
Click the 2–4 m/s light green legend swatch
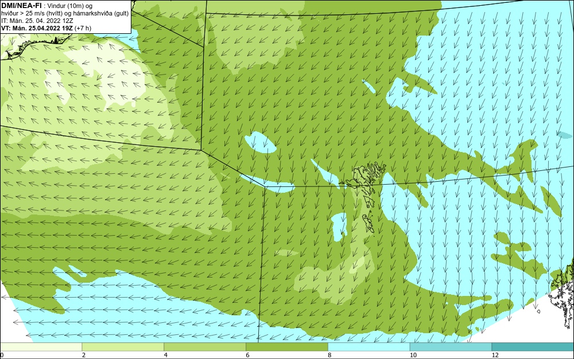123,347
